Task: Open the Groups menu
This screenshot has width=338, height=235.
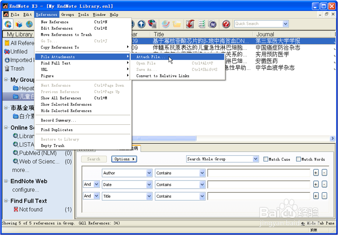Action: (67, 15)
